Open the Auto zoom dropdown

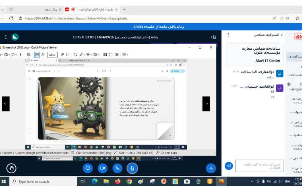point(52,55)
